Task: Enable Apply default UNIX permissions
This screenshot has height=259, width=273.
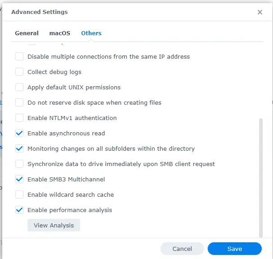Action: coord(19,88)
